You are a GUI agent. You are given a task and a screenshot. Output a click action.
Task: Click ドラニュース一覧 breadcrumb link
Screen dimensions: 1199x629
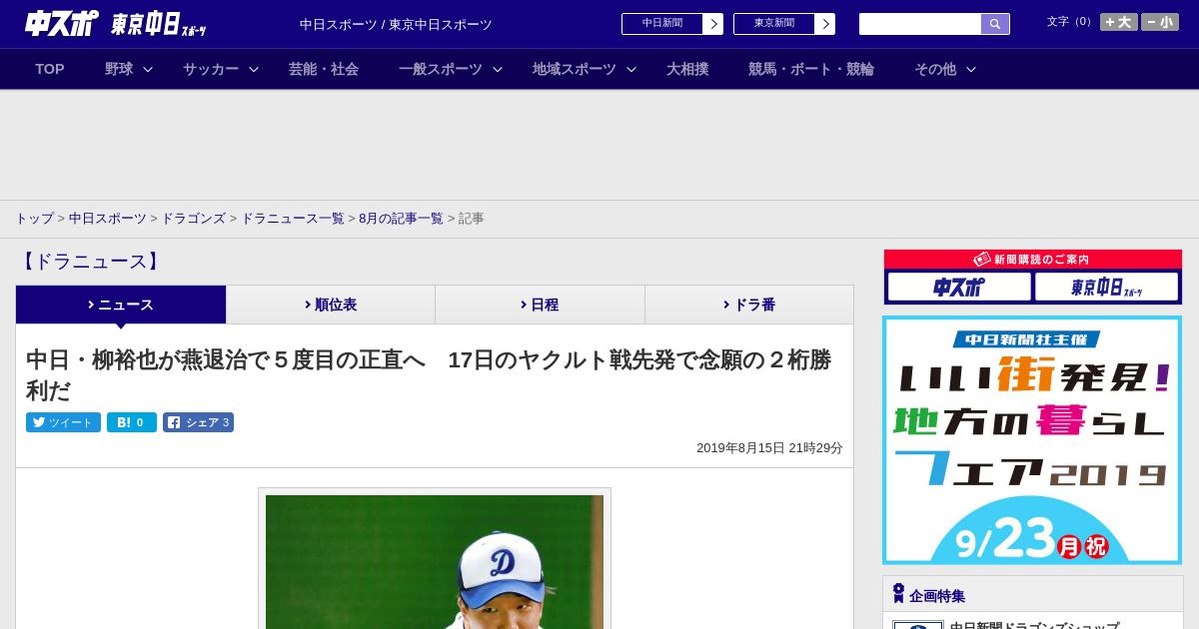293,218
